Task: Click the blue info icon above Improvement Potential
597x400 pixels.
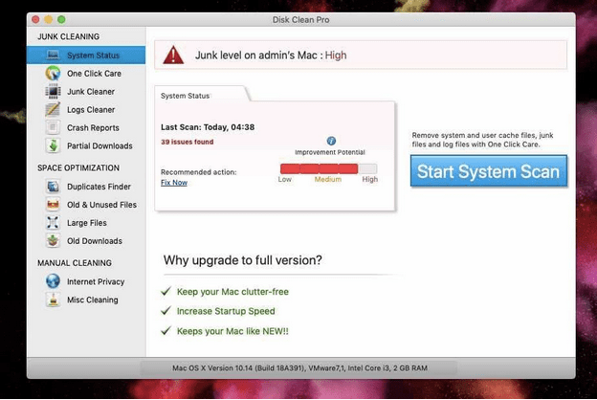Action: pyautogui.click(x=331, y=141)
